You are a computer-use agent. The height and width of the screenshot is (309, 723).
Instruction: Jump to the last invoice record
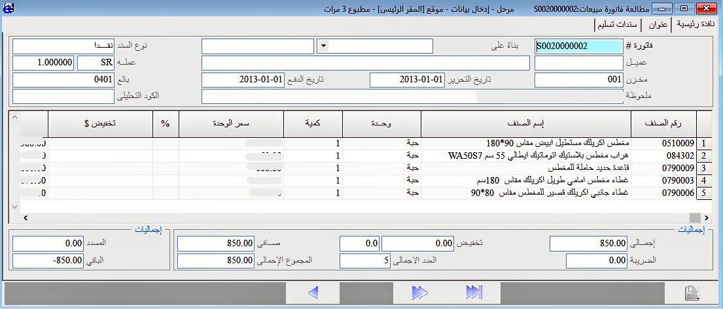point(474,291)
